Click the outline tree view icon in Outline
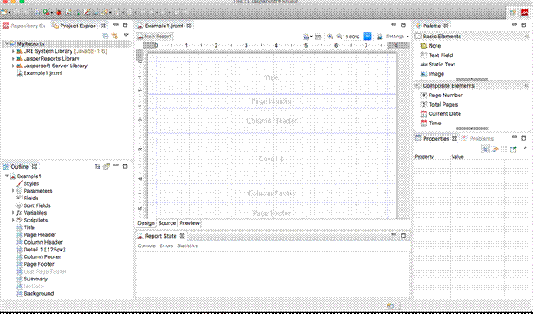 point(97,167)
